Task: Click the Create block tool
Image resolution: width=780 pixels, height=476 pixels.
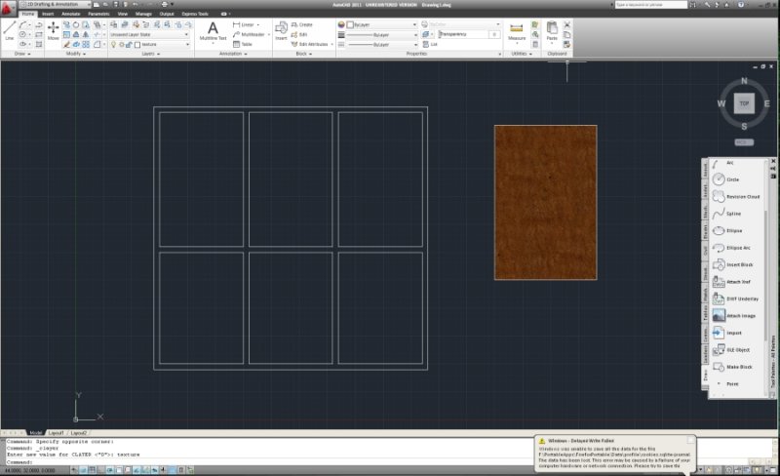Action: pos(302,24)
